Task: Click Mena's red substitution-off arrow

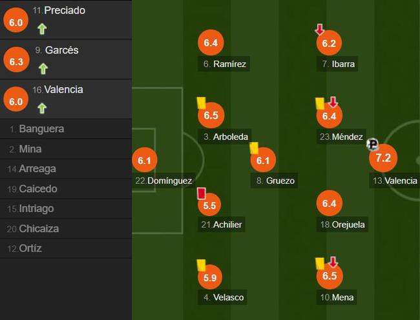Action: click(333, 262)
